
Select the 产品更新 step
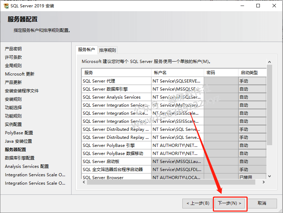click(x=13, y=83)
